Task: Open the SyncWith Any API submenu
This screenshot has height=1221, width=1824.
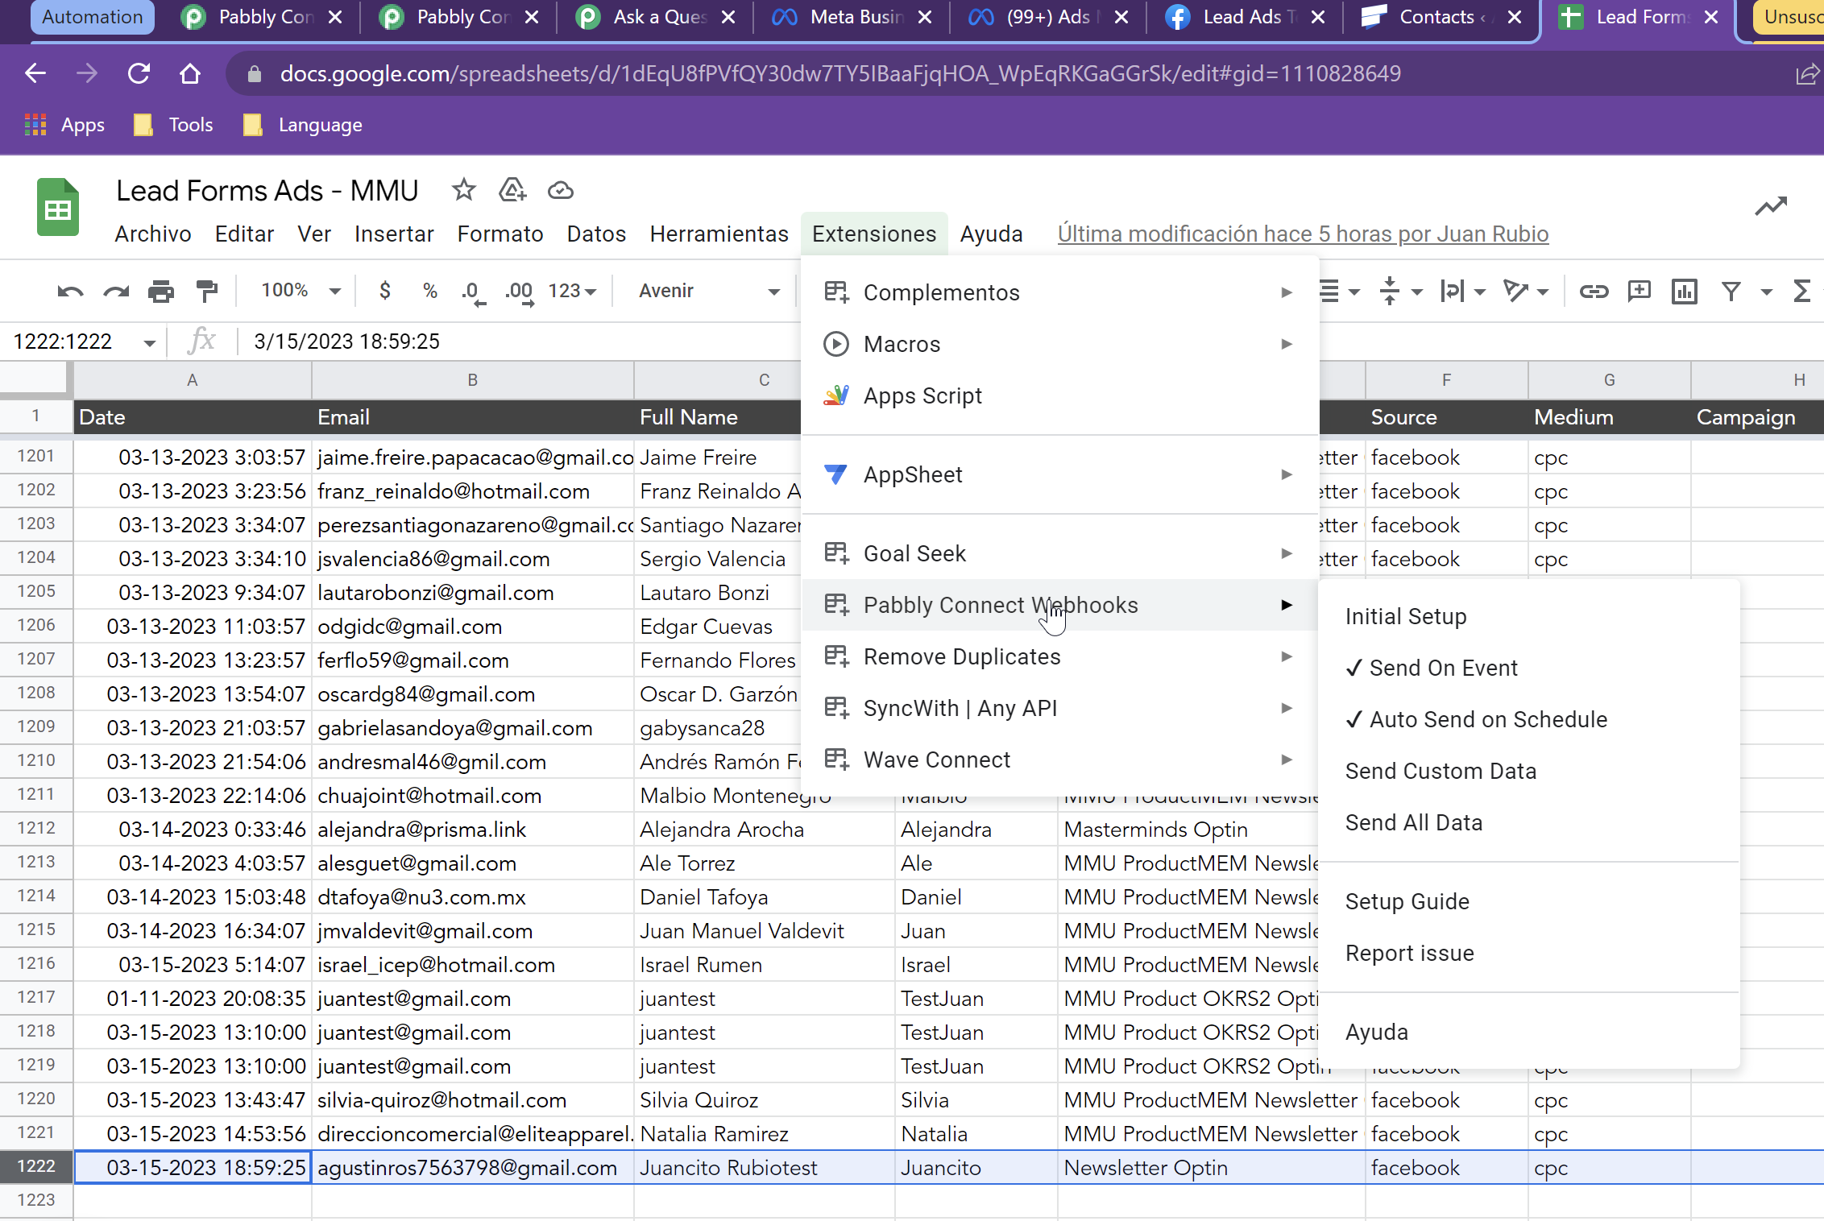Action: (1060, 708)
